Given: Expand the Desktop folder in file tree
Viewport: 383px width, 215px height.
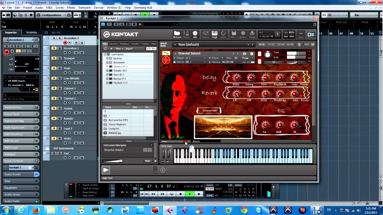Looking at the screenshot, I should pyautogui.click(x=107, y=59).
